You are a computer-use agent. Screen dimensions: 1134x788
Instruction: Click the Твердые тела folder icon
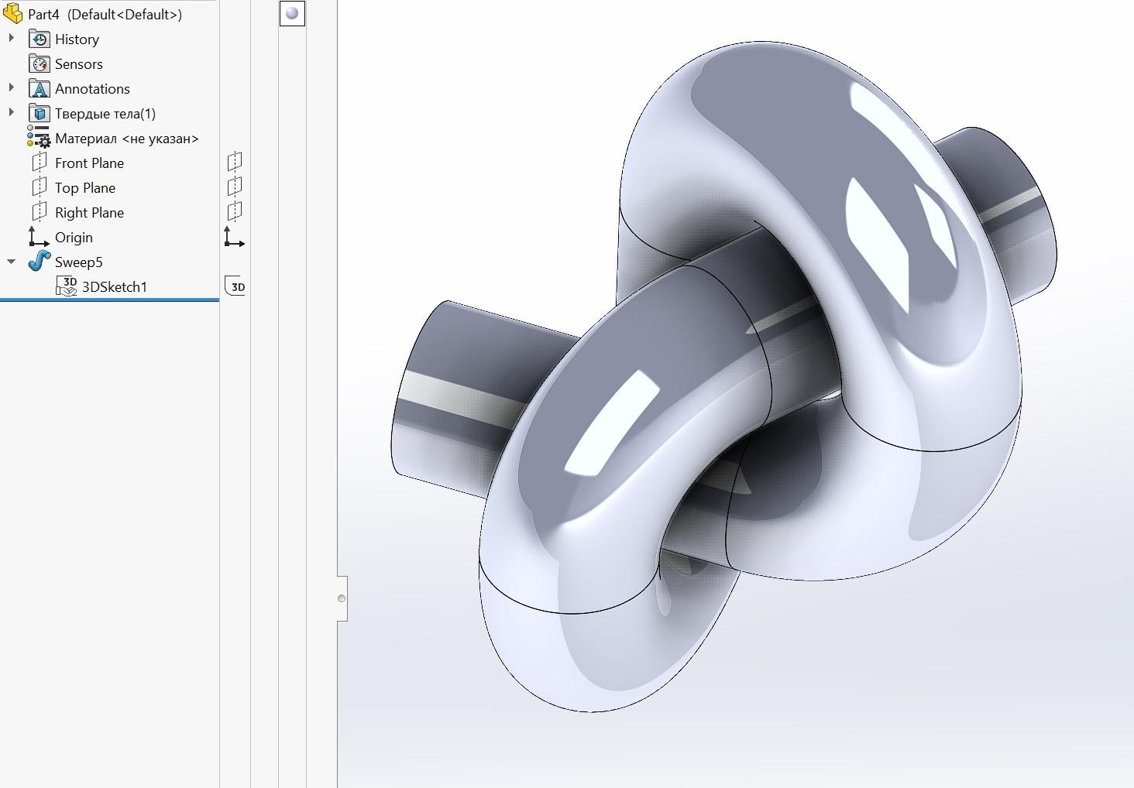click(x=40, y=114)
